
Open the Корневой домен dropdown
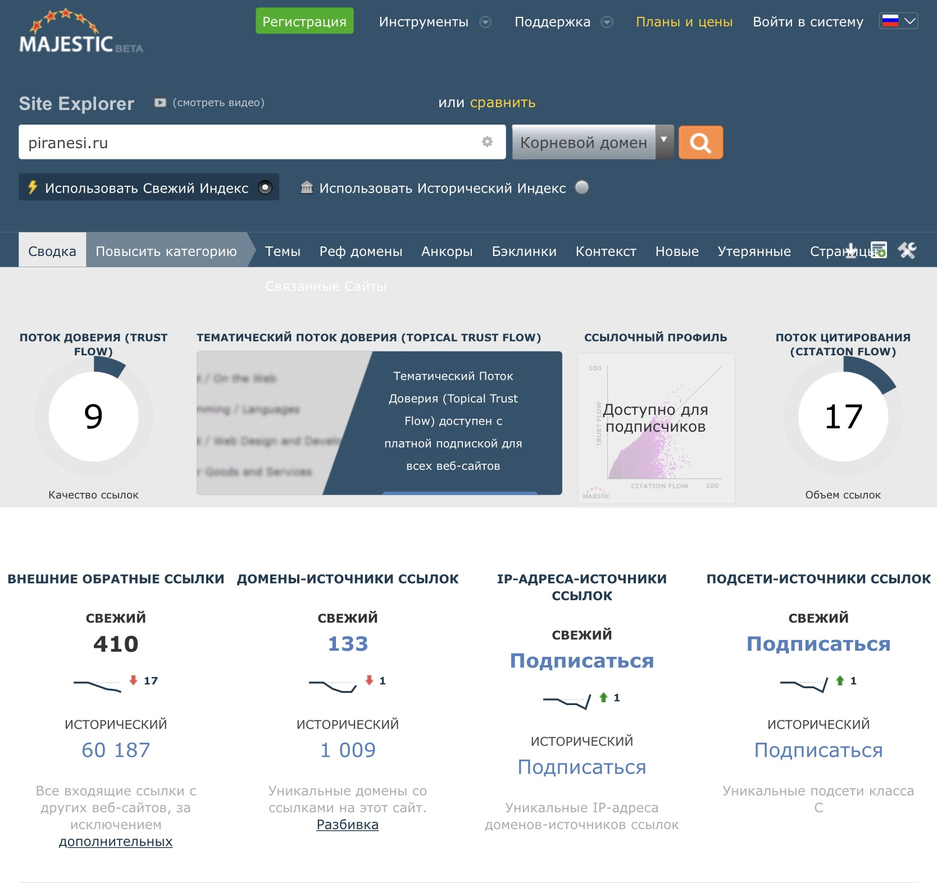tap(593, 143)
